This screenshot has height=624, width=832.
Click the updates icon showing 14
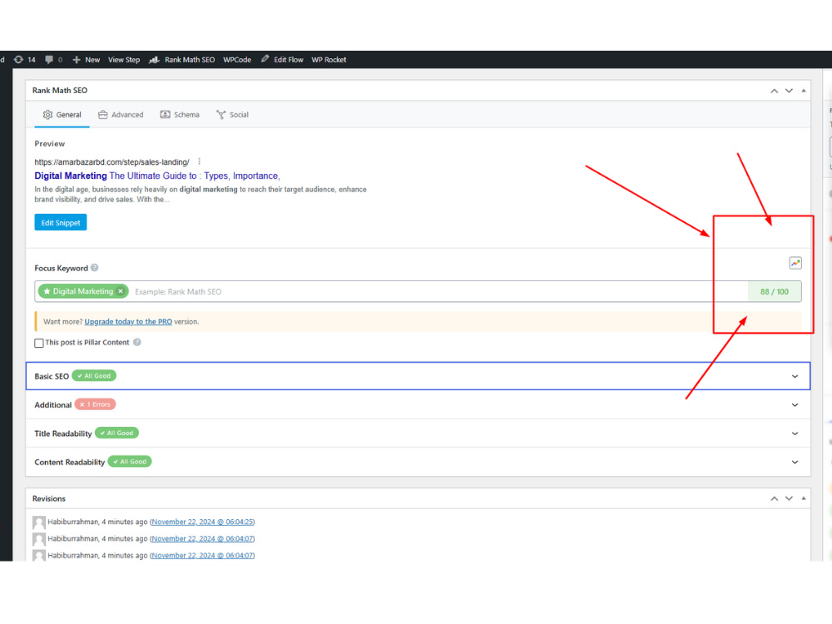pos(24,60)
